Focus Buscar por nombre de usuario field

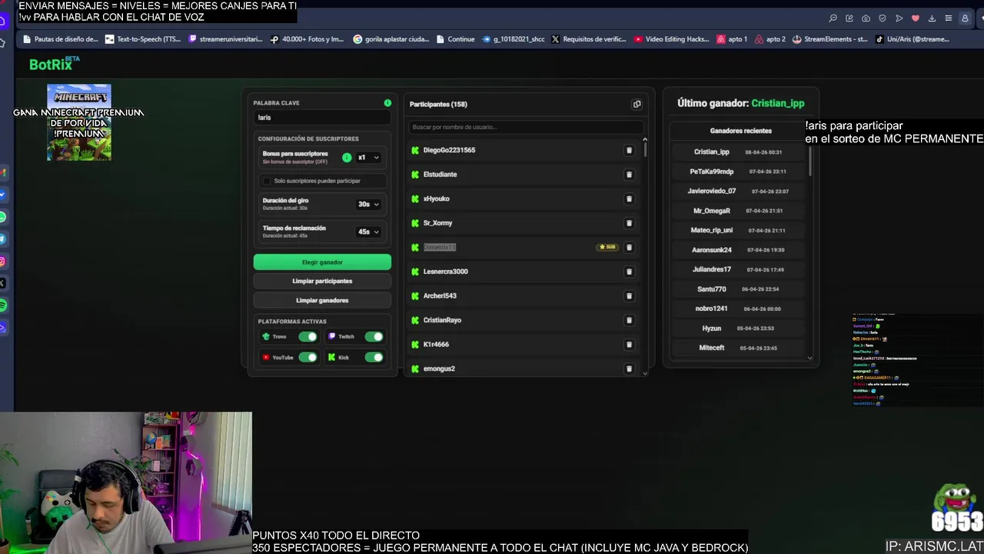pos(525,127)
